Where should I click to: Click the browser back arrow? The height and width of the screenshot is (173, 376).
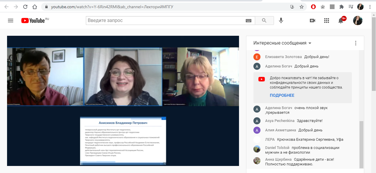[x=6, y=7]
